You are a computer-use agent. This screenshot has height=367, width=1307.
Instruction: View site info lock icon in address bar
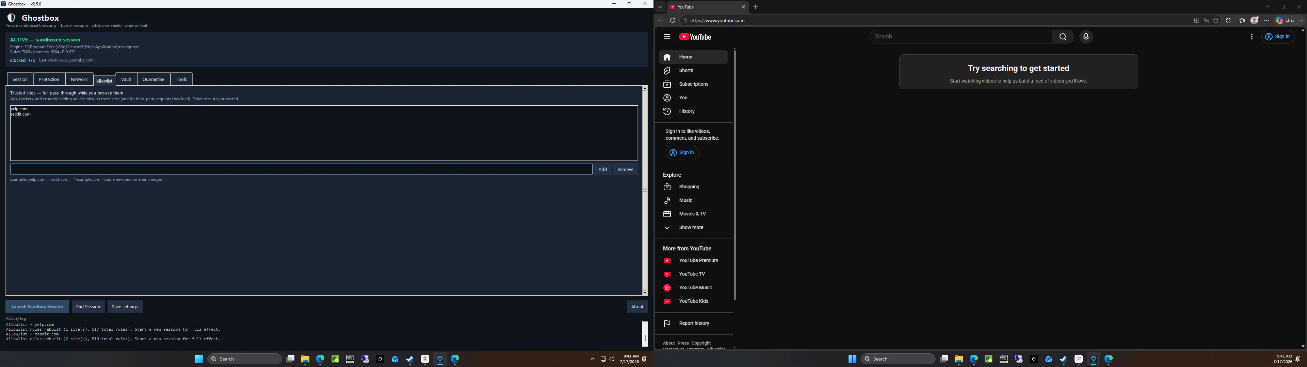click(684, 21)
